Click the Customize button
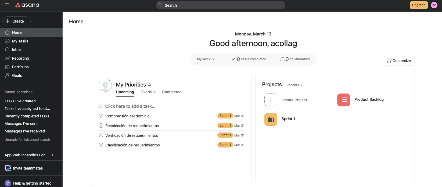442x187 pixels. coord(399,61)
